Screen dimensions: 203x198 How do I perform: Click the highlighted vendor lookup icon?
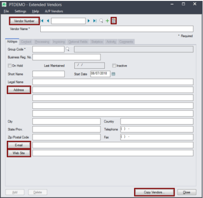coord(114,21)
